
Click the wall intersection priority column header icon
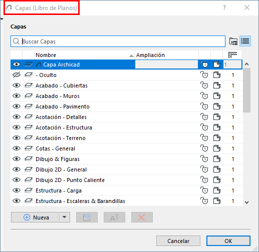[x=232, y=55]
